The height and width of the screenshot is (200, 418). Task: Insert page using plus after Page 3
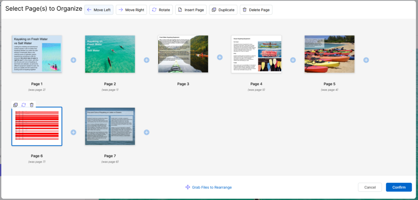tap(220, 57)
